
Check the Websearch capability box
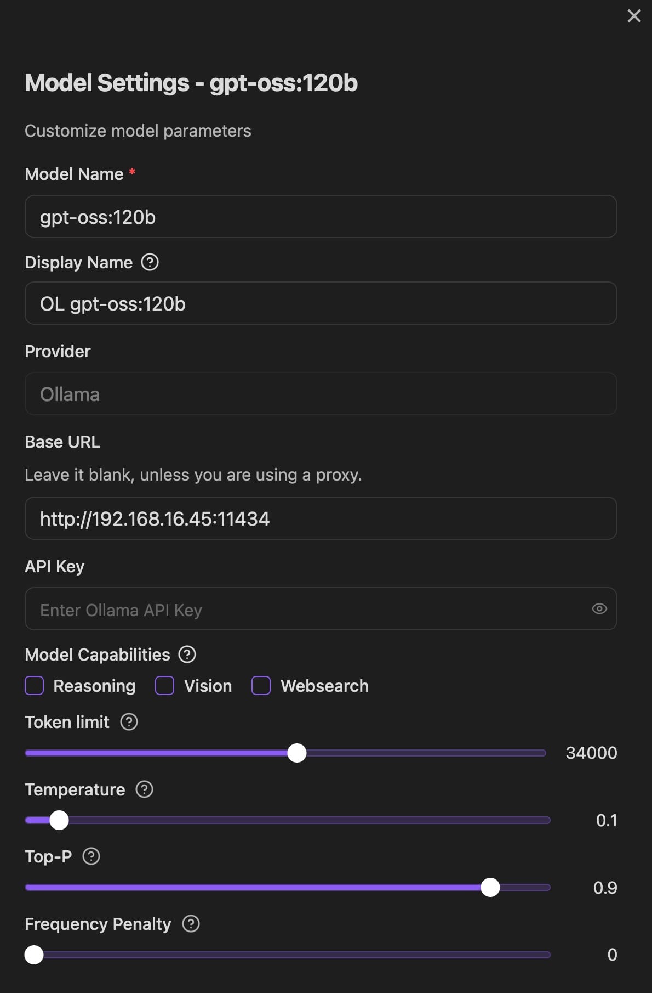[261, 686]
